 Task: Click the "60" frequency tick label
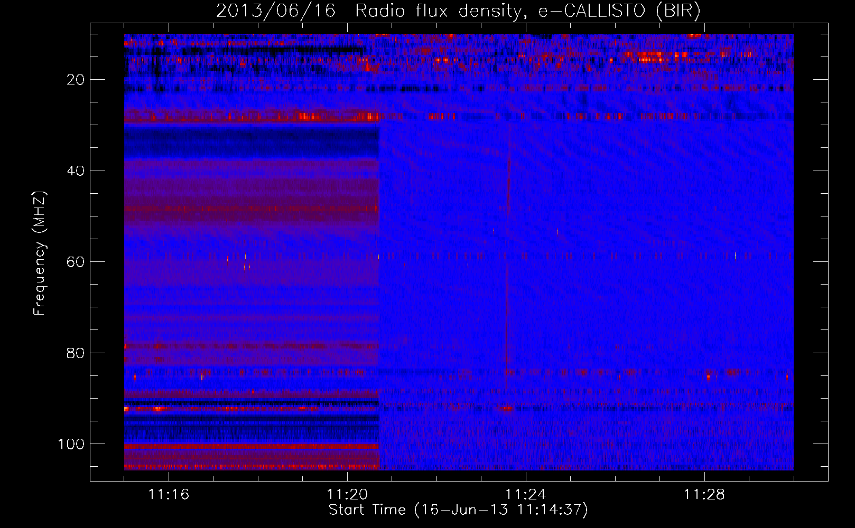click(76, 262)
